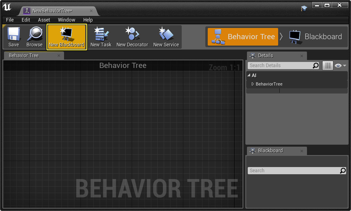Click the Unreal Engine logo icon

tap(8, 8)
